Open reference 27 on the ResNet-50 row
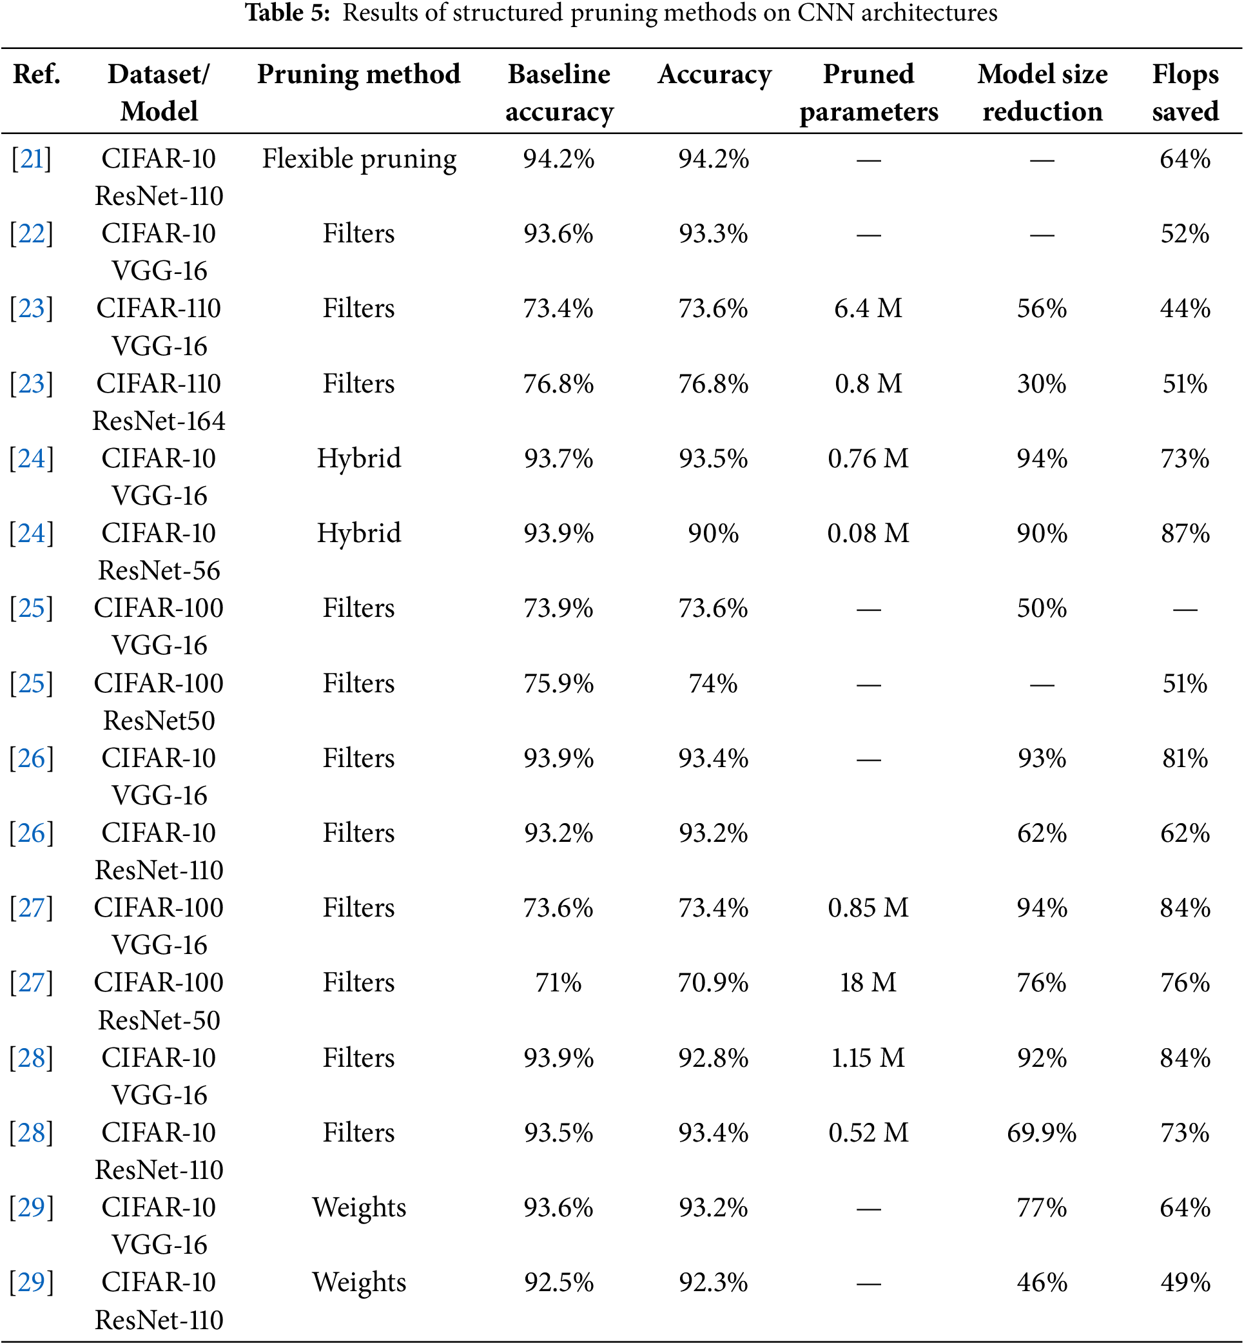Image resolution: width=1244 pixels, height=1344 pixels. (x=32, y=983)
